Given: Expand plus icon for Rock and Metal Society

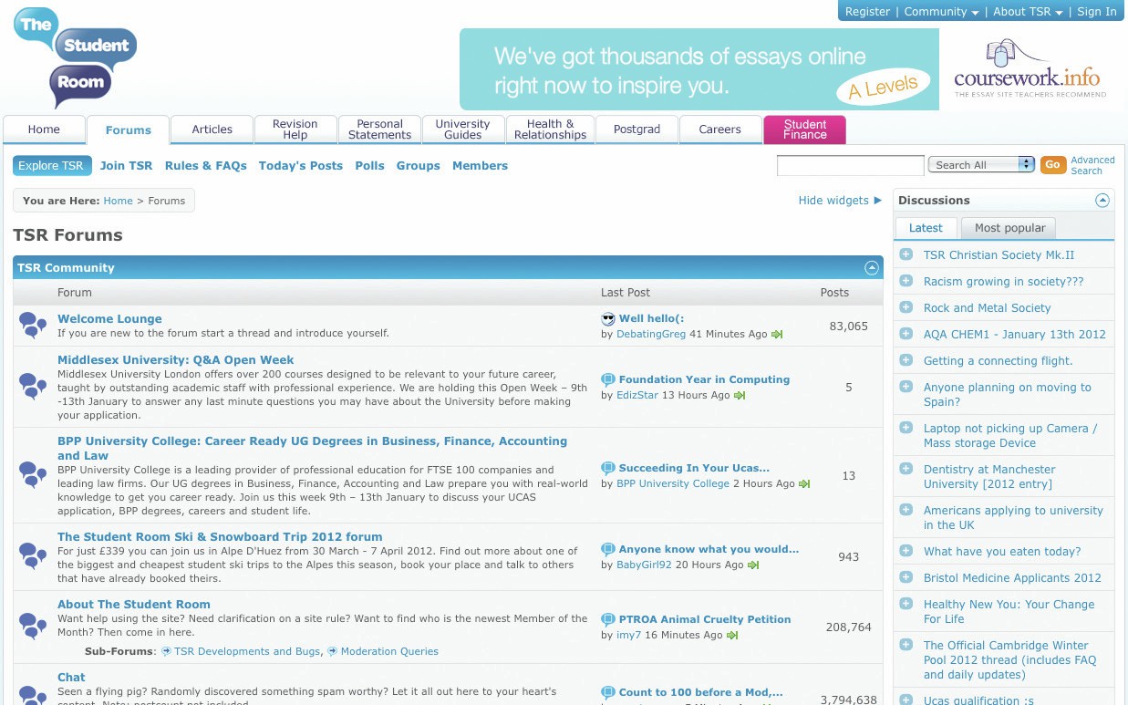Looking at the screenshot, I should click(906, 307).
